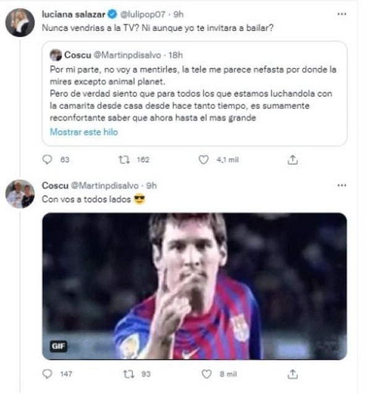This screenshot has width=371, height=394.
Task: Like luciana salazar's tweet
Action: (x=203, y=160)
